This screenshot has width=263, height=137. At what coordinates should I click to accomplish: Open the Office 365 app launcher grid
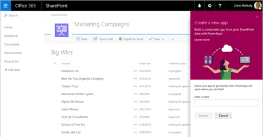pyautogui.click(x=5, y=6)
